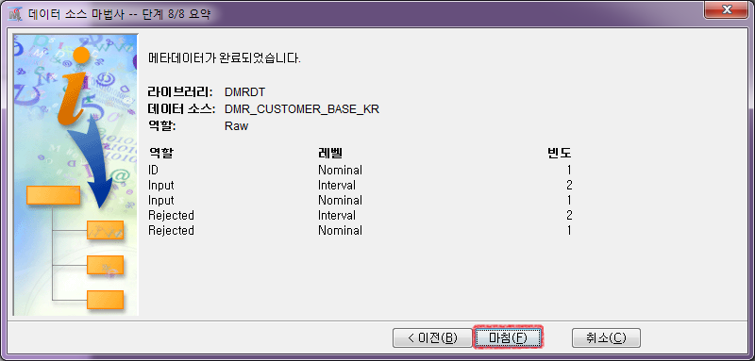Image resolution: width=755 pixels, height=361 pixels.
Task: Click frequency 1 in the ID row
Action: coord(569,170)
